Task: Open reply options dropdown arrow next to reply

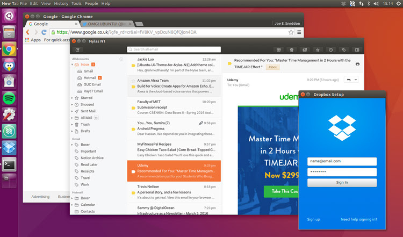Action: click(356, 80)
